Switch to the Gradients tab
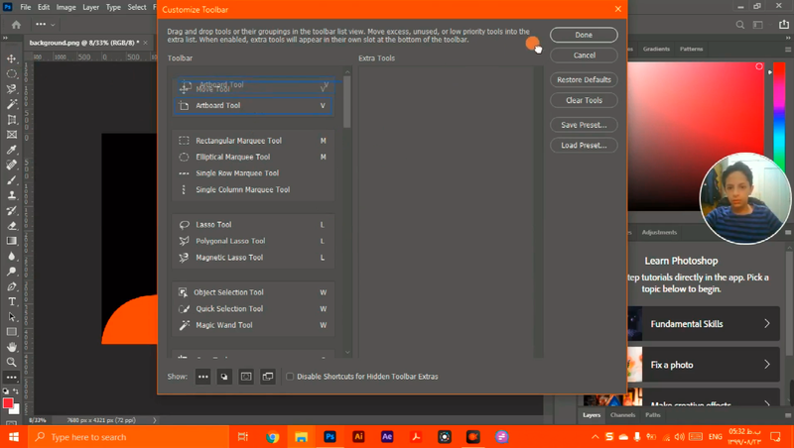Screen dimensions: 794x448 (657, 49)
